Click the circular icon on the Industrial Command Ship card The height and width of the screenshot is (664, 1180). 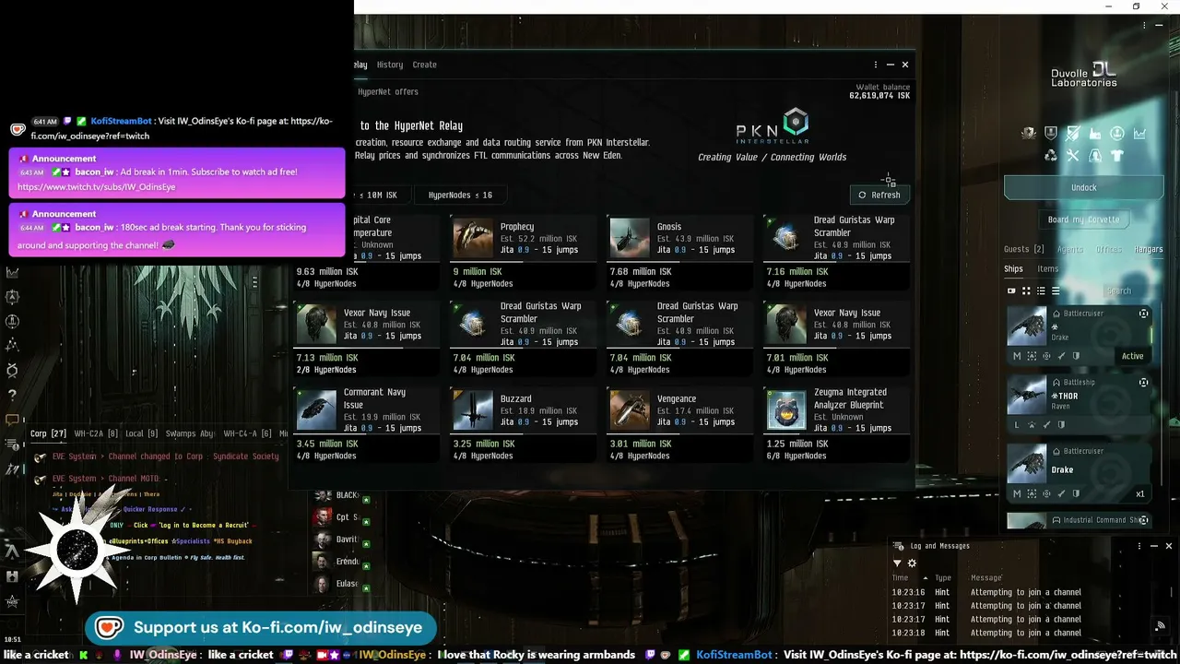[x=1144, y=520]
